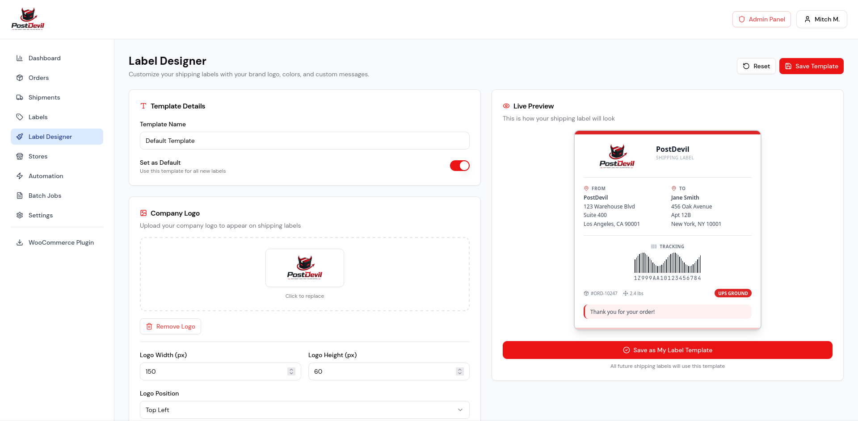Screen dimensions: 858x421
Task: Click the PostDevil logo in label preview
Action: pos(617,156)
